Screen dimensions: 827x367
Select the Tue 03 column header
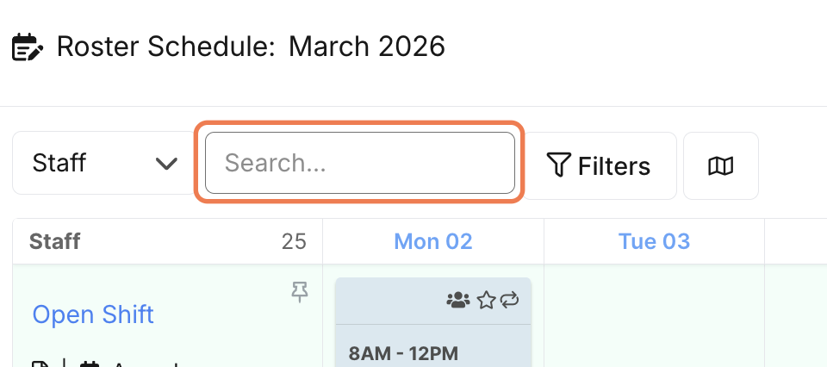654,241
